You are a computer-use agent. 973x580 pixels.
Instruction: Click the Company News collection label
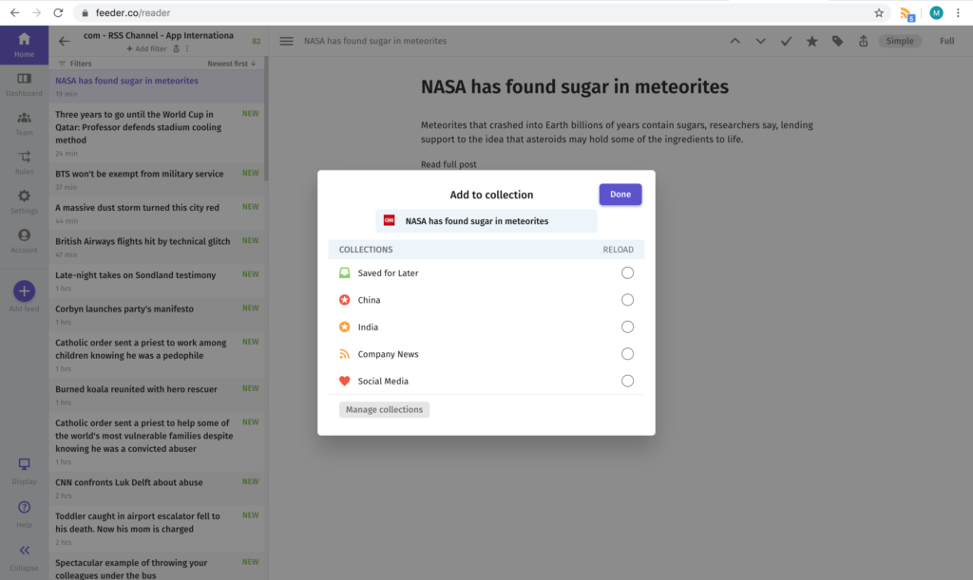[x=388, y=354]
